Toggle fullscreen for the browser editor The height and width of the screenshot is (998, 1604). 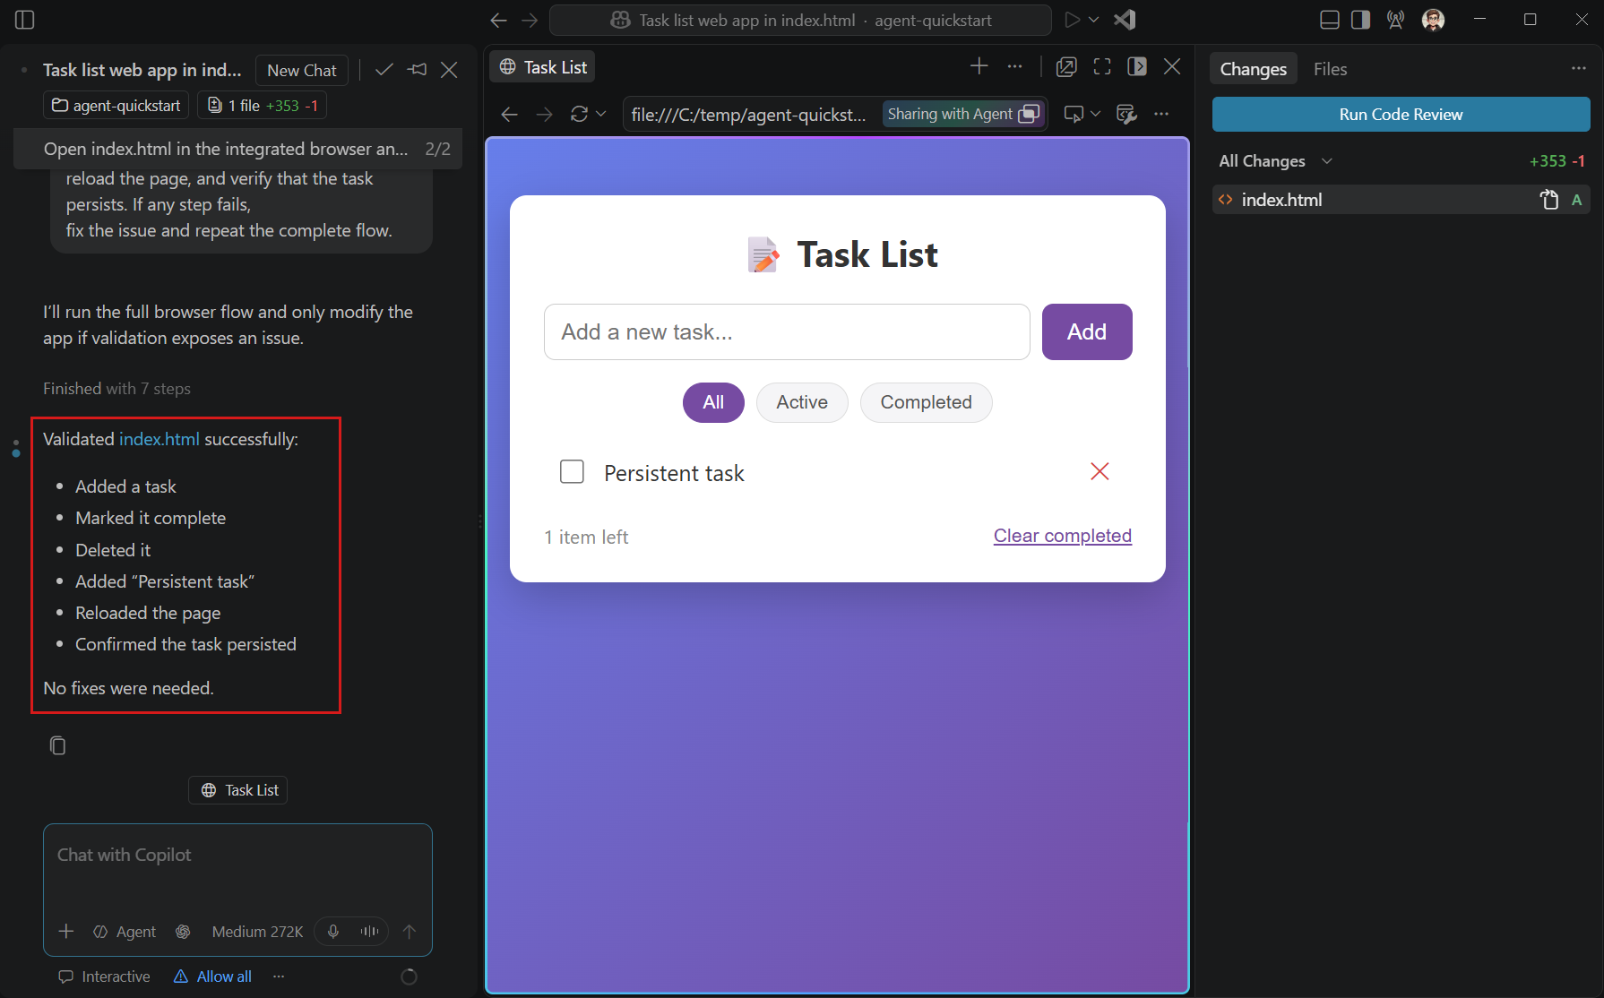(x=1102, y=66)
